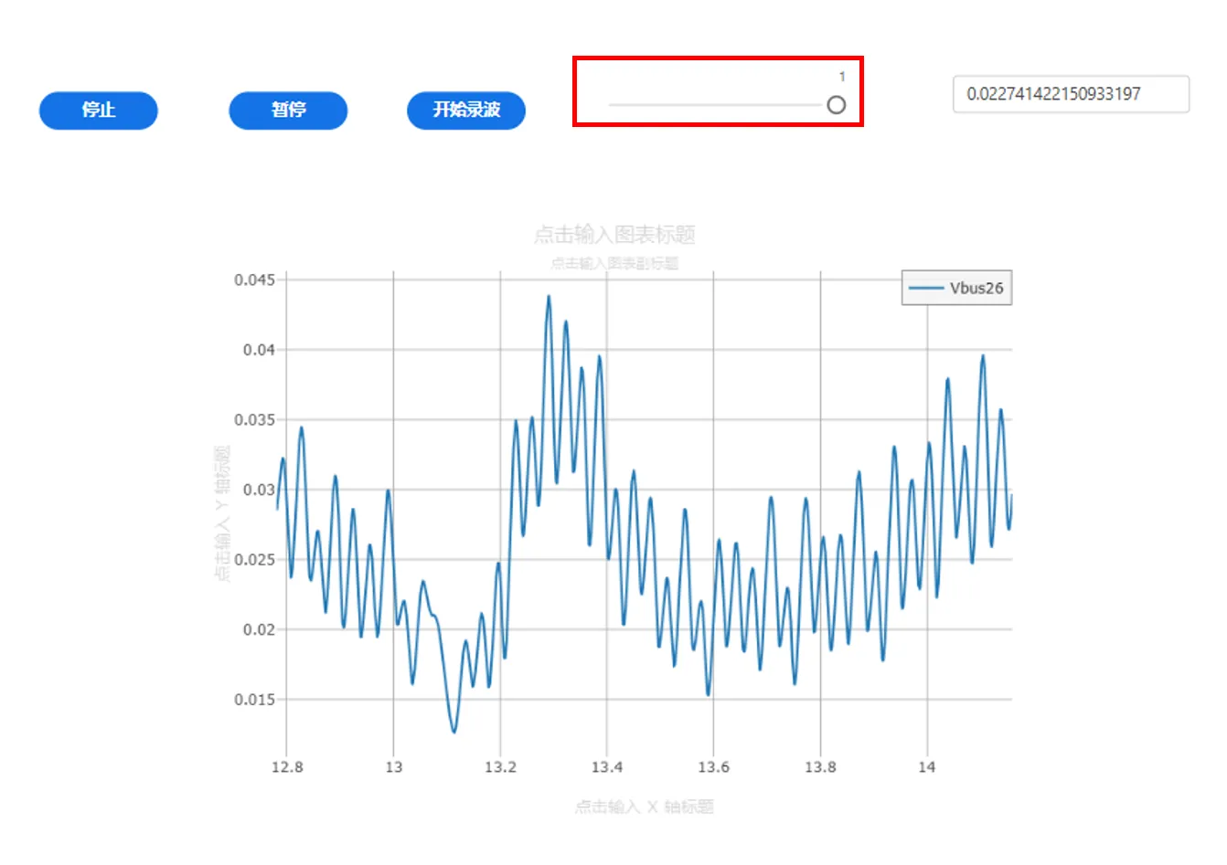The height and width of the screenshot is (865, 1227).
Task: Click the 13.6 label on the x axis
Action: [713, 767]
